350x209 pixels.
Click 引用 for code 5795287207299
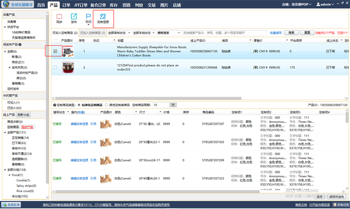pos(93,160)
